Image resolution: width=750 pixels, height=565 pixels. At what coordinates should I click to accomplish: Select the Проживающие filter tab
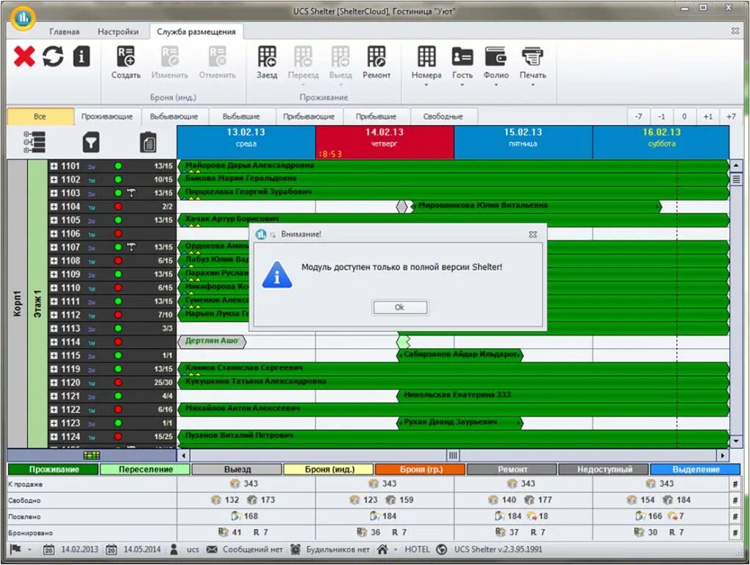tap(107, 116)
